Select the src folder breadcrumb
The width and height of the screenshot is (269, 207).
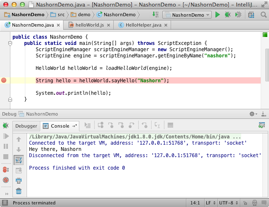tap(57, 15)
